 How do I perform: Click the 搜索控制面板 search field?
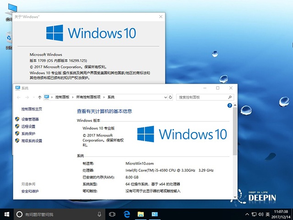205,97
